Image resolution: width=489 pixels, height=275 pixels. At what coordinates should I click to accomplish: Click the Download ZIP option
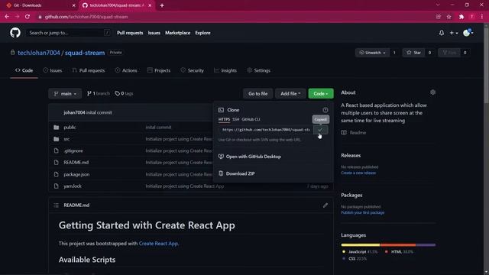point(240,173)
